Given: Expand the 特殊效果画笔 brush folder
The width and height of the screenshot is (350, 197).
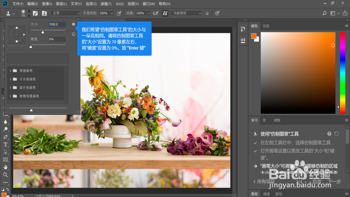Looking at the screenshot, I should (x=10, y=96).
